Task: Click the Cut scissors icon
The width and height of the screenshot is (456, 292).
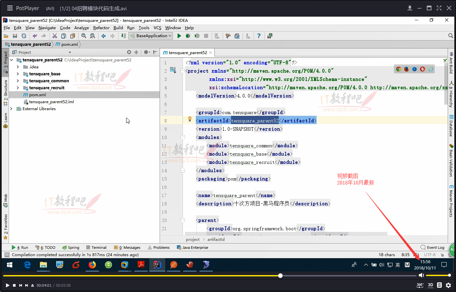Action: (x=55, y=36)
